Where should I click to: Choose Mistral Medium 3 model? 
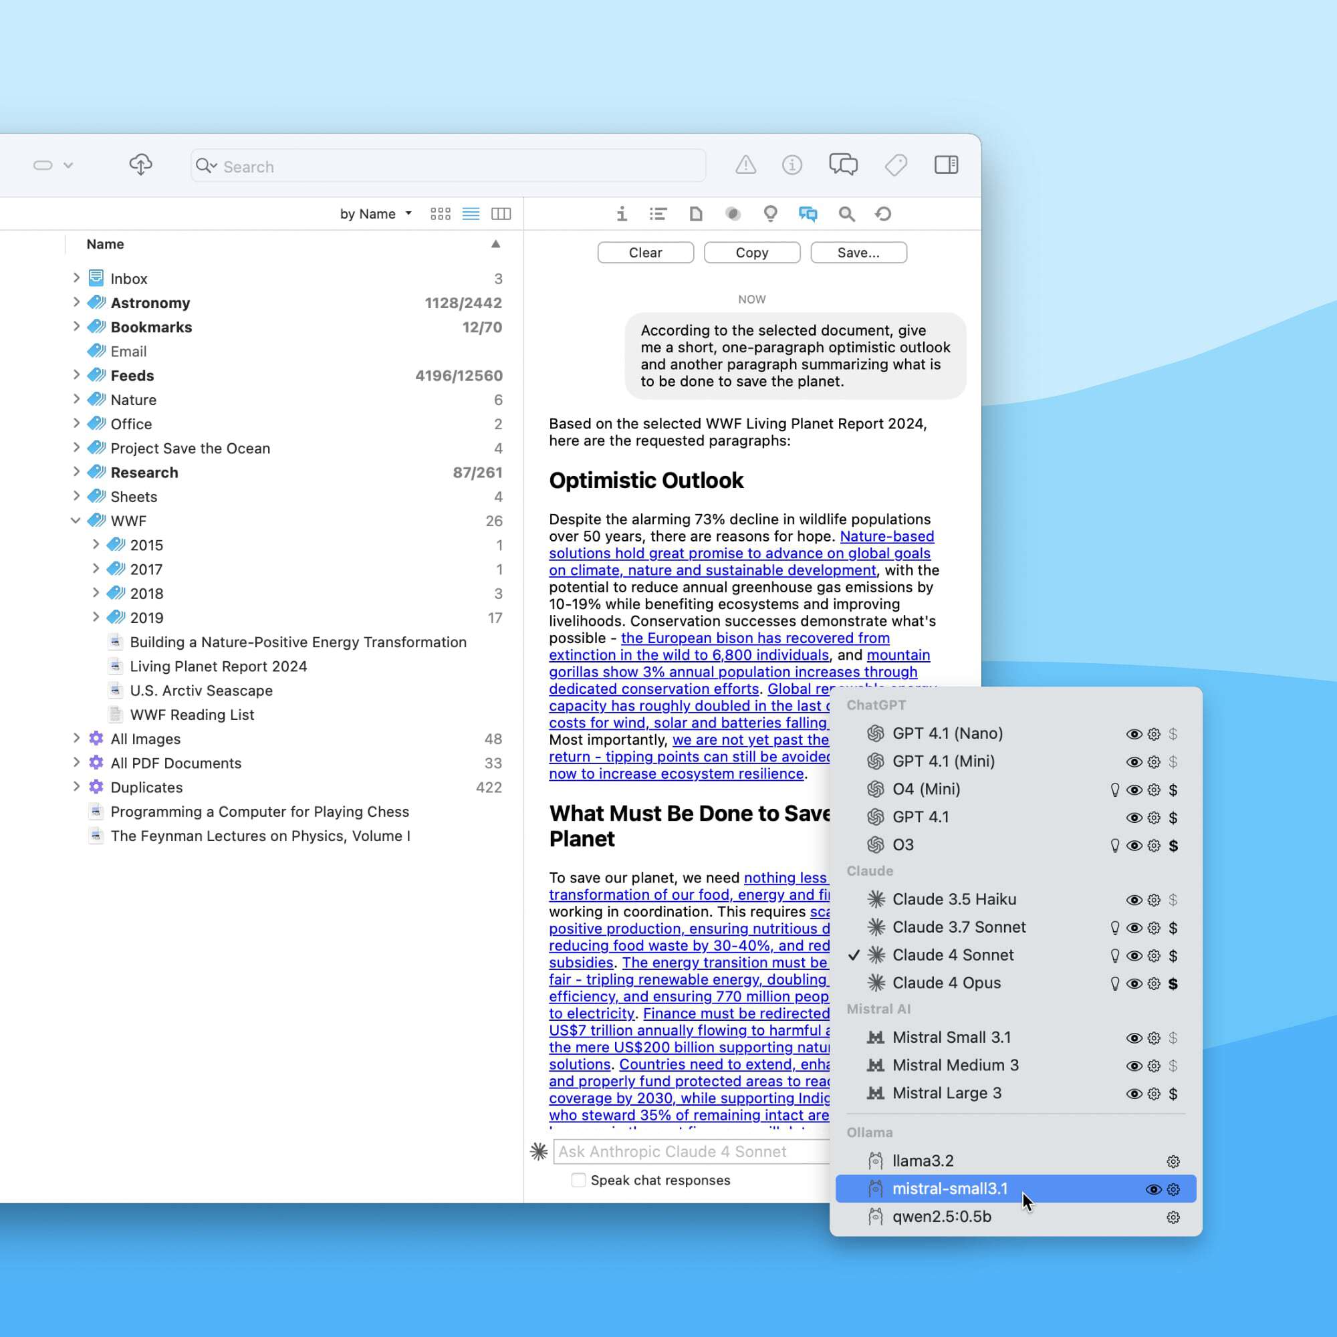pyautogui.click(x=1015, y=1065)
